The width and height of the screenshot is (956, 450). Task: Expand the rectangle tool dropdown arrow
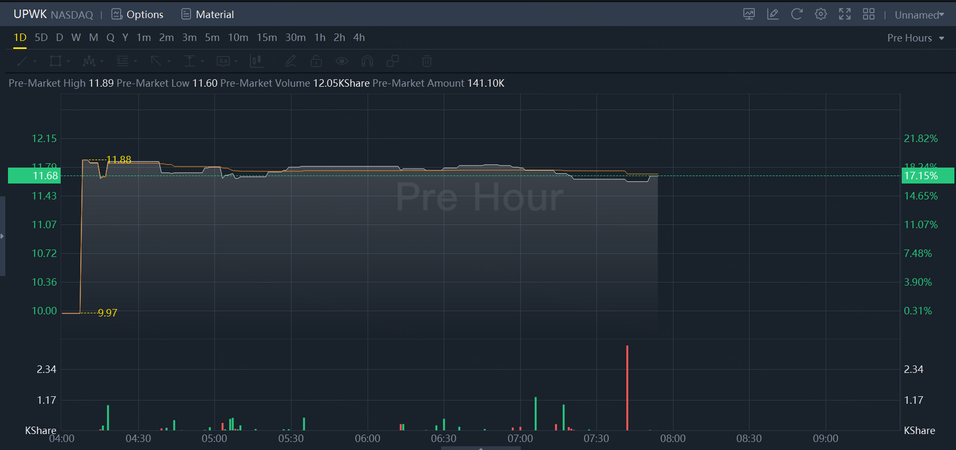click(x=68, y=61)
